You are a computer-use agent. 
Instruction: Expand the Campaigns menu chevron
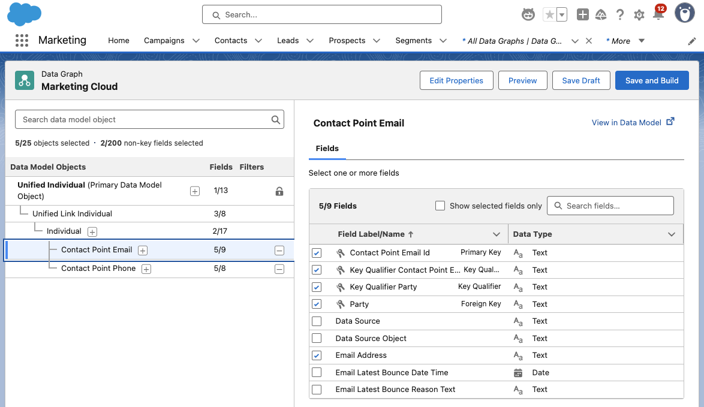(196, 41)
